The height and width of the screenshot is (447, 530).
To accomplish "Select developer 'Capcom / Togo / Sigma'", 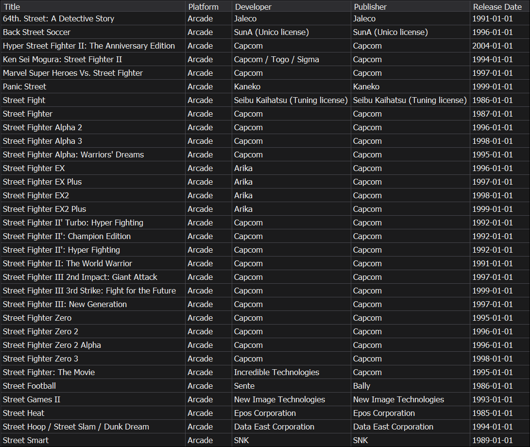I will click(276, 59).
